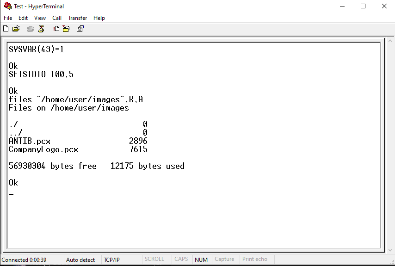
Task: Click the Connected 0:00:39 status entry
Action: pyautogui.click(x=24, y=260)
